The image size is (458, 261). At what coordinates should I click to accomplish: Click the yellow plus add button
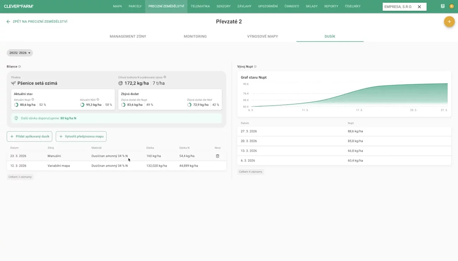click(x=449, y=22)
